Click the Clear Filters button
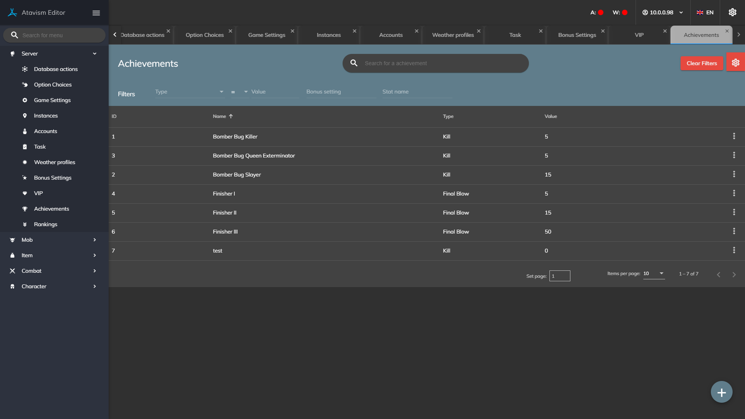This screenshot has width=745, height=419. [x=701, y=63]
